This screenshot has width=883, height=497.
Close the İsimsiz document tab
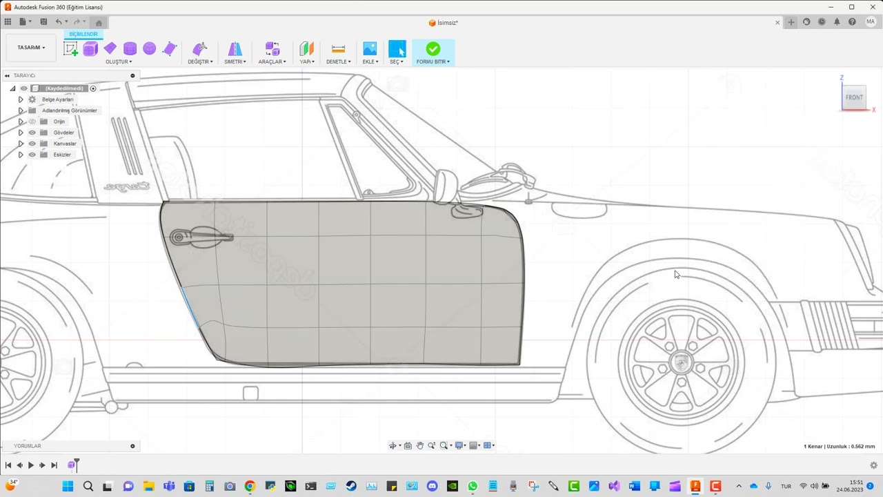[x=777, y=23]
